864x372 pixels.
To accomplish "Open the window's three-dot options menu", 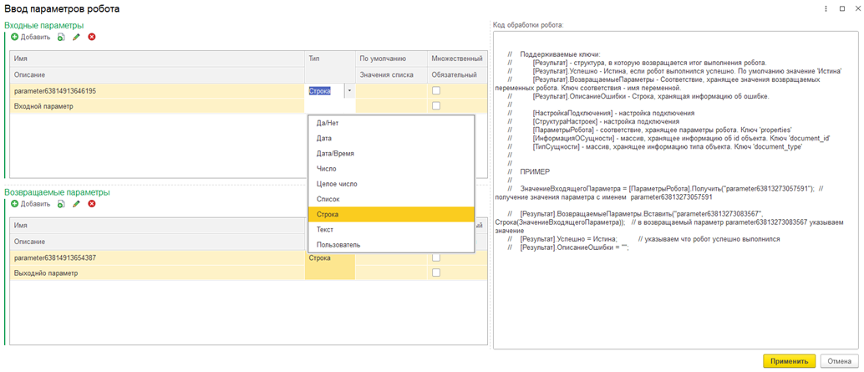I will pyautogui.click(x=826, y=9).
